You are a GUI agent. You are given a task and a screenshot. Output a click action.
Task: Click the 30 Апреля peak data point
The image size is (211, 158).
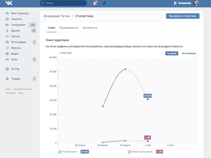125,69
